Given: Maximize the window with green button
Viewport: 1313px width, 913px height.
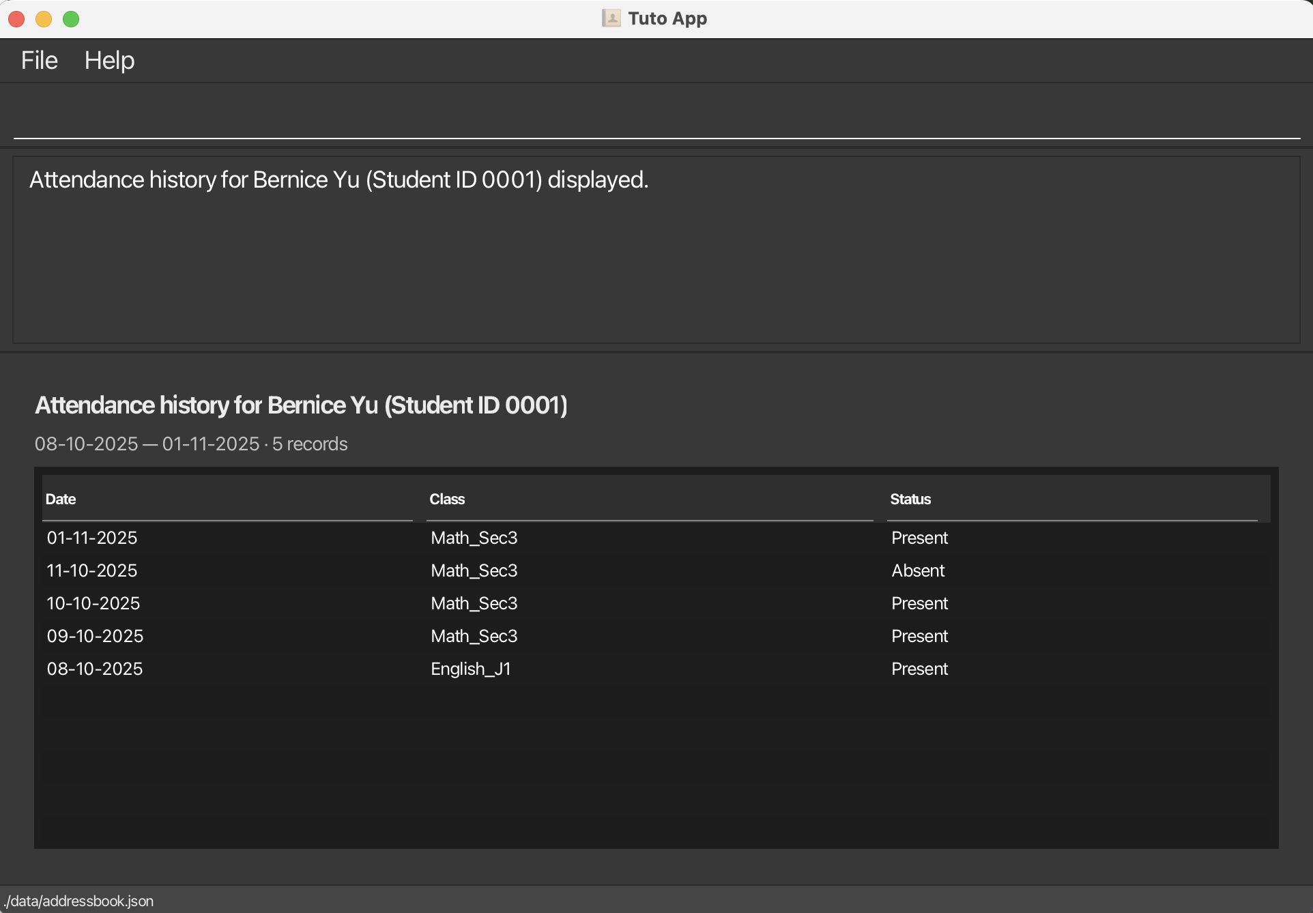Looking at the screenshot, I should pyautogui.click(x=71, y=19).
